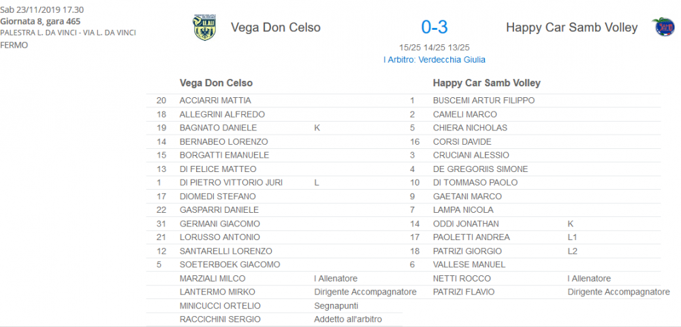Click captain ODDI JONATHAN row
Viewport: 681px width, 327px height.
click(x=533, y=224)
